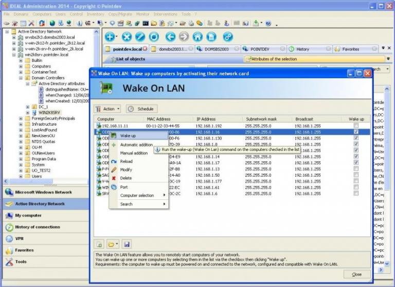
Task: Close the Wake On LAN dialog
Action: (x=356, y=274)
